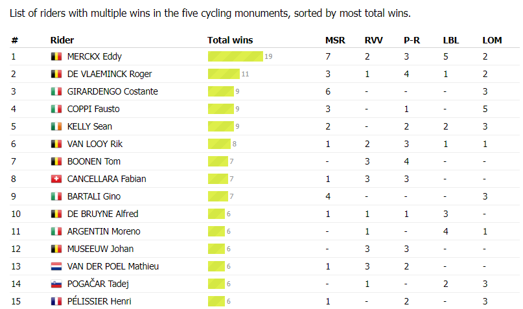Click the Dutch flag beside Van der Poel

point(56,266)
